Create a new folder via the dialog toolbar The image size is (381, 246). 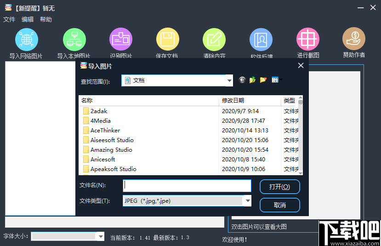pyautogui.click(x=263, y=80)
